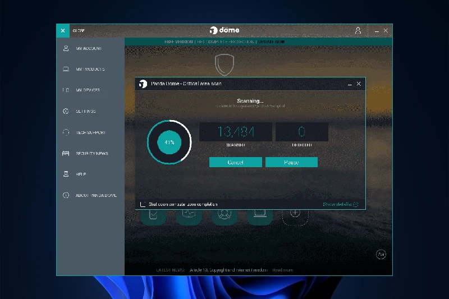This screenshot has height=299, width=449.
Task: Click the Tech Support headset icon
Action: [x=66, y=132]
